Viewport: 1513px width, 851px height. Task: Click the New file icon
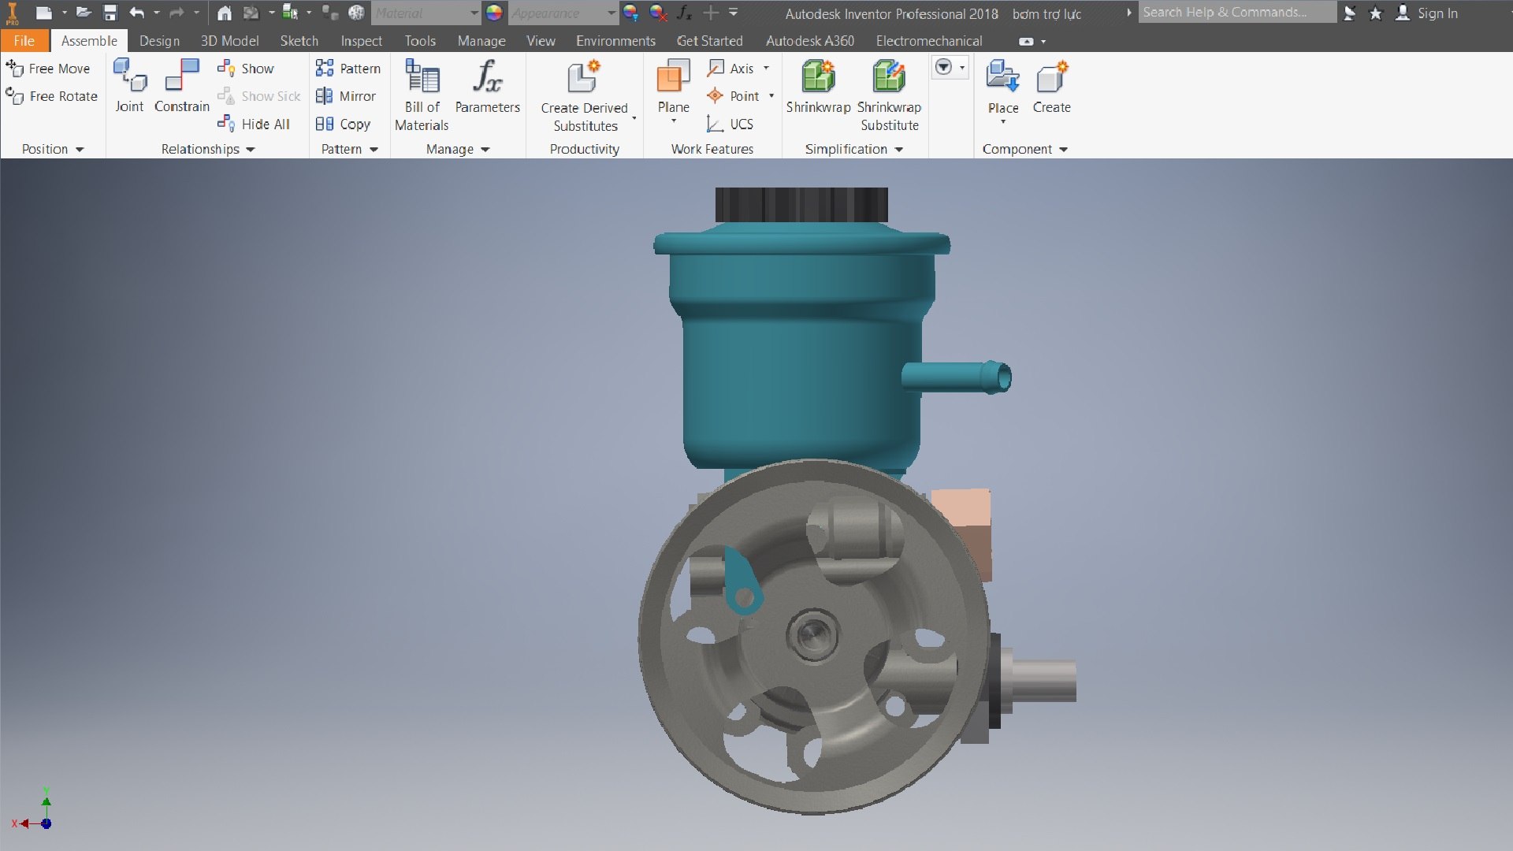(44, 13)
